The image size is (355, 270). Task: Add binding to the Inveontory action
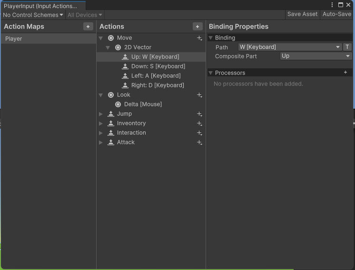point(199,123)
